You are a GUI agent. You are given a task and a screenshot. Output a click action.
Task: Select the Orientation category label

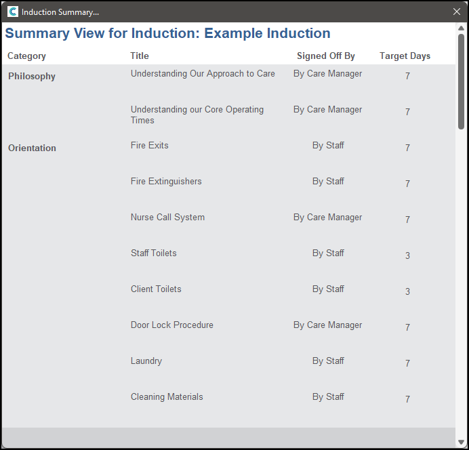click(32, 148)
